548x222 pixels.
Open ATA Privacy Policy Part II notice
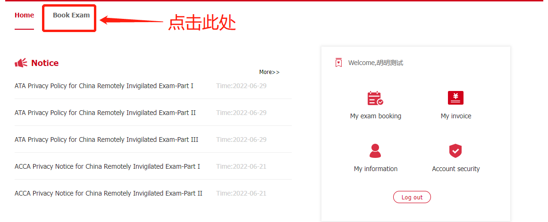[x=105, y=113]
